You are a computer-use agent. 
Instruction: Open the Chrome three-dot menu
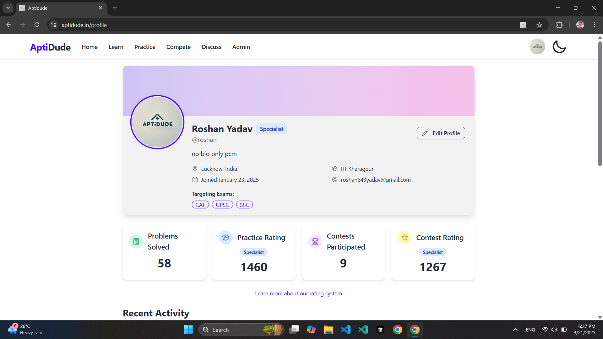pos(594,25)
